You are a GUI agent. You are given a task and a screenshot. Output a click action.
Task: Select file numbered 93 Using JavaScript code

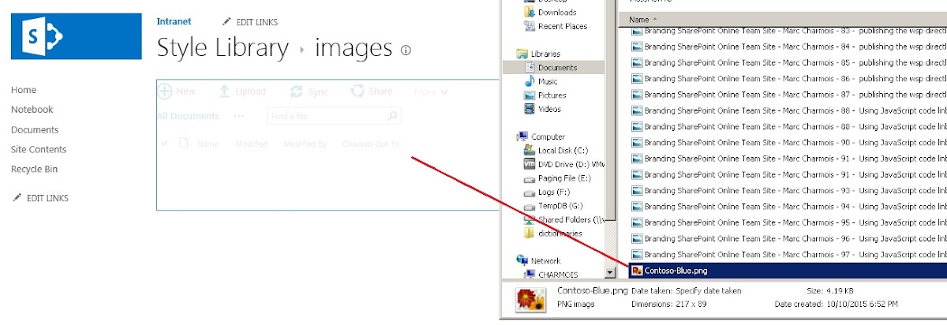click(x=788, y=190)
